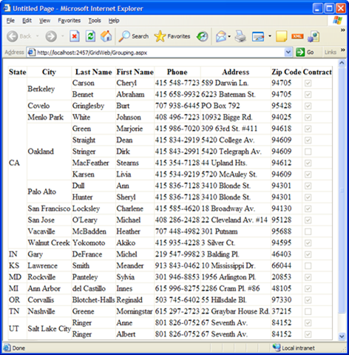
Task: Refresh the page with Refresh icon
Action: tap(90, 36)
